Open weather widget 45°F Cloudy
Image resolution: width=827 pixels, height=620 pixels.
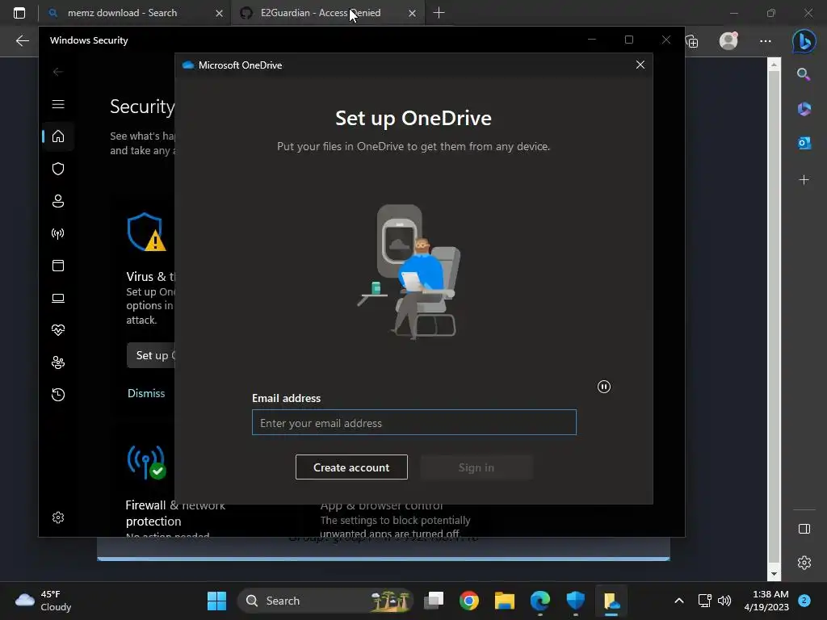pyautogui.click(x=44, y=601)
